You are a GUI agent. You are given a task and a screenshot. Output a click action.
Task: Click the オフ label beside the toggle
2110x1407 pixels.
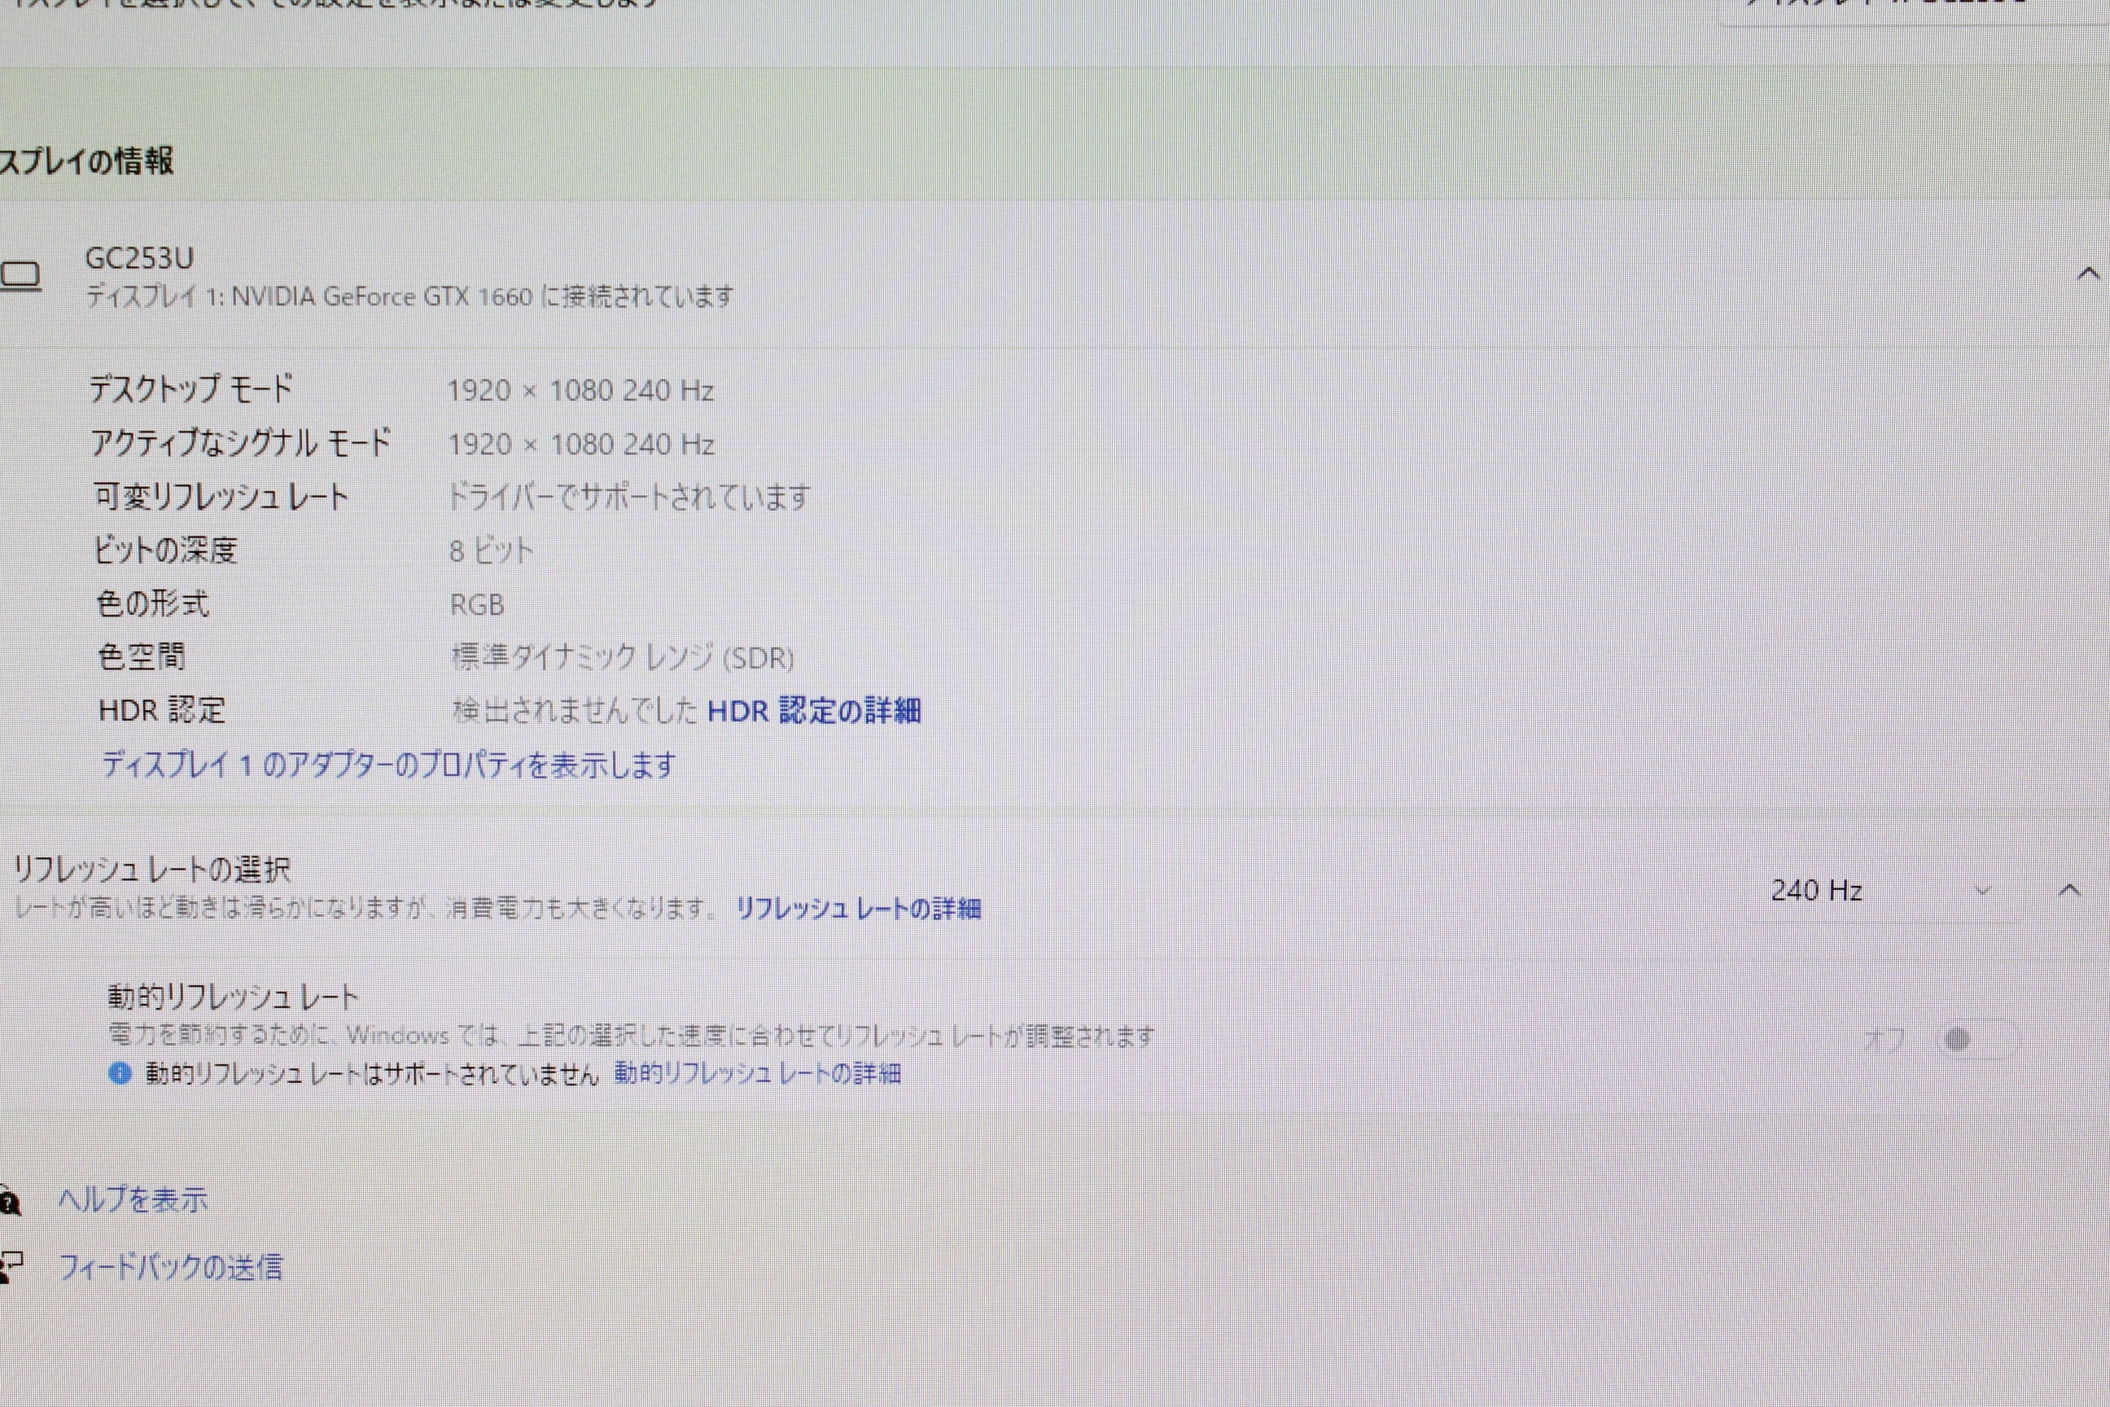1885,1040
